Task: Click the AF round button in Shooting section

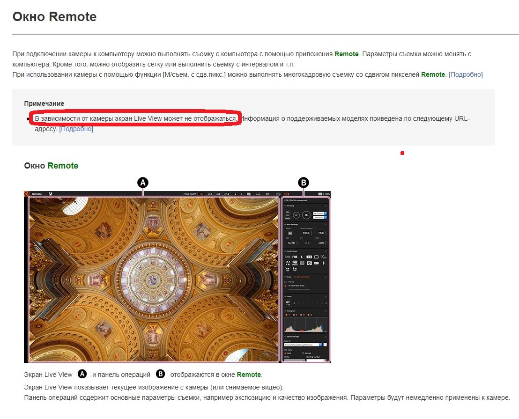Action: click(x=296, y=215)
